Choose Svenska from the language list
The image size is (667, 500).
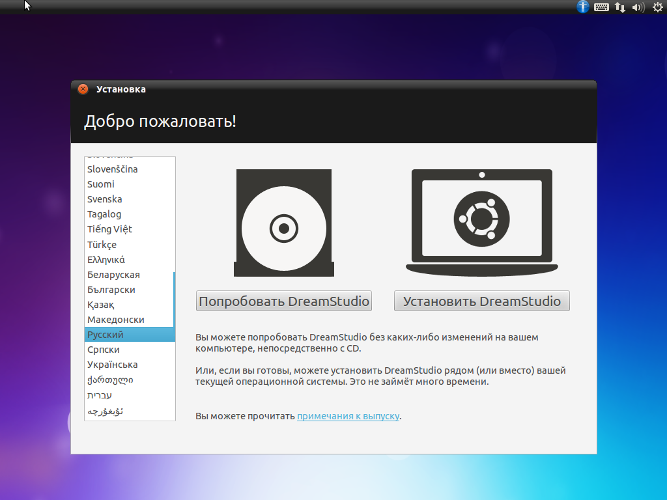point(130,199)
